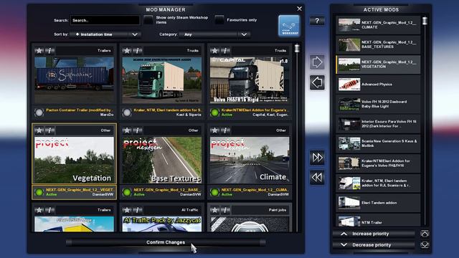Screen dimensions: 459x258
Task: Favourite the Paint jobs mod star
Action: pyautogui.click(x=214, y=210)
